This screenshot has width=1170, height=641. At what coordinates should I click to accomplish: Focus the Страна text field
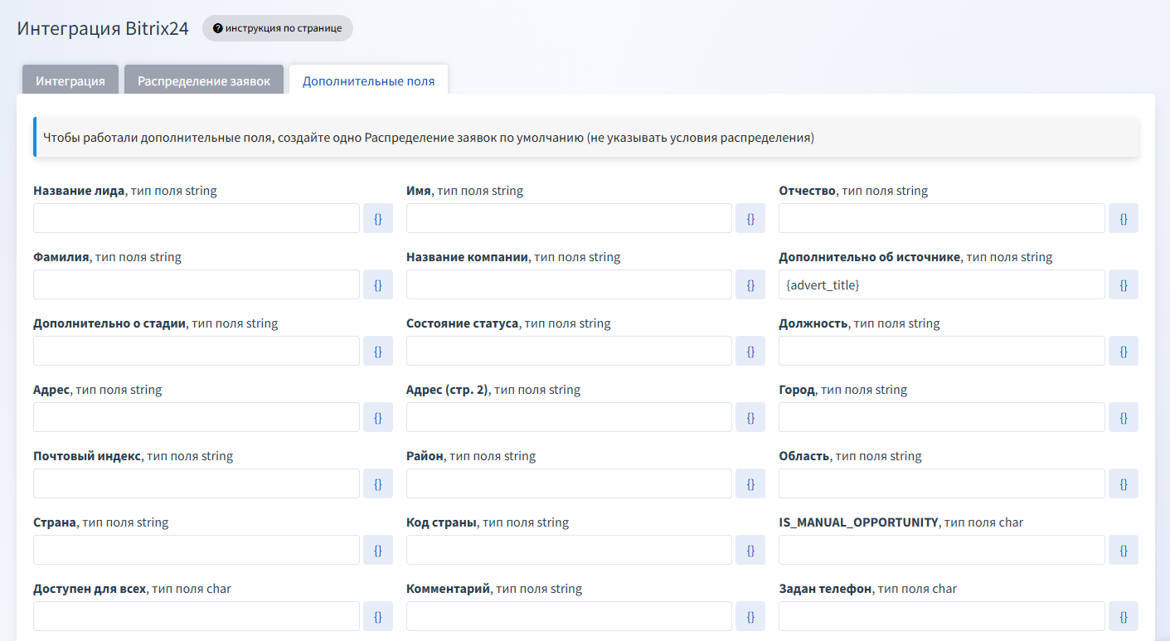coord(197,550)
